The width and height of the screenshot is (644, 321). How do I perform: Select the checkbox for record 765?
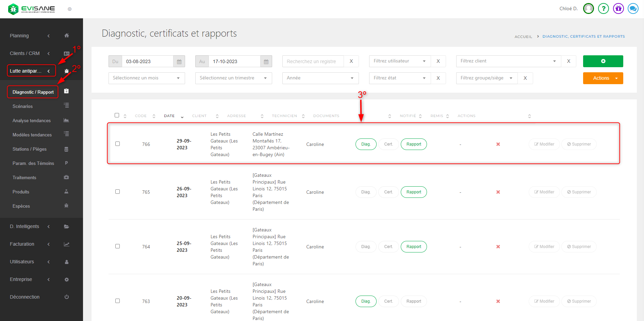(117, 192)
